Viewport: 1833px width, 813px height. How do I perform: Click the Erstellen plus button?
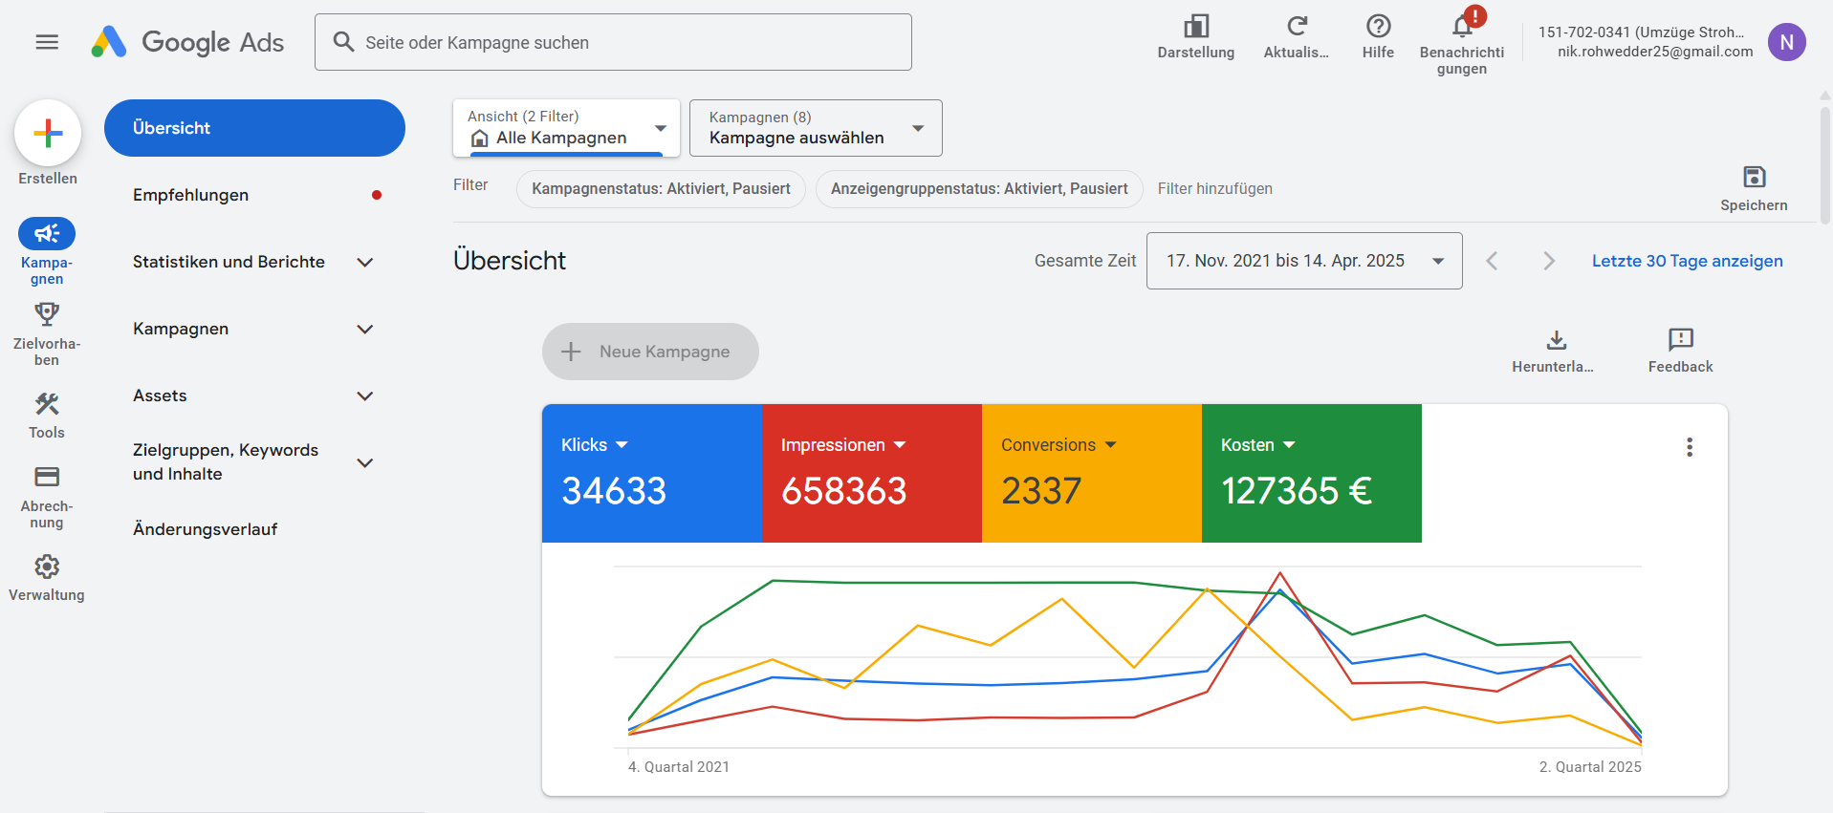pos(48,133)
